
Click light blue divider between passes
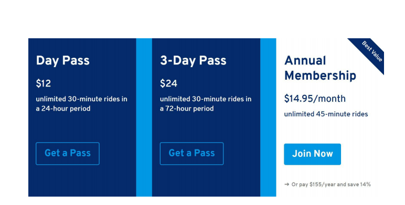[x=144, y=117]
